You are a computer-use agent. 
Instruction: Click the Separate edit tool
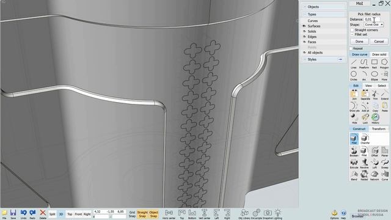tap(365, 95)
